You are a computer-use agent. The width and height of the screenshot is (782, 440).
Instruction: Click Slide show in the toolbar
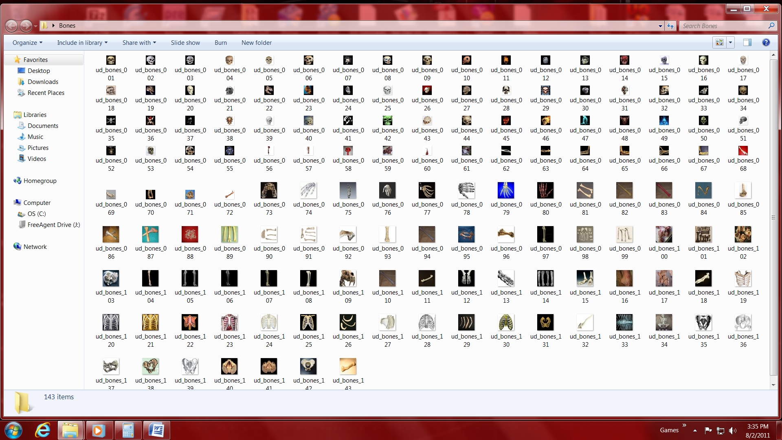[x=185, y=43]
